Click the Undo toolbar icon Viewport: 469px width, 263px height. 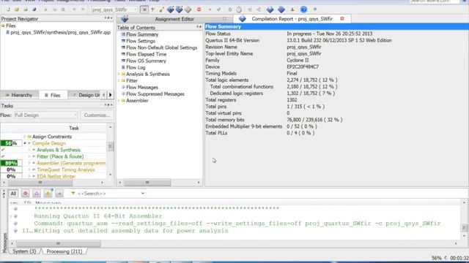pos(74,9)
